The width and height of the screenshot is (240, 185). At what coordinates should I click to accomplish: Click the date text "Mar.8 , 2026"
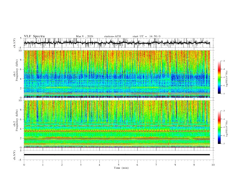point(85,36)
